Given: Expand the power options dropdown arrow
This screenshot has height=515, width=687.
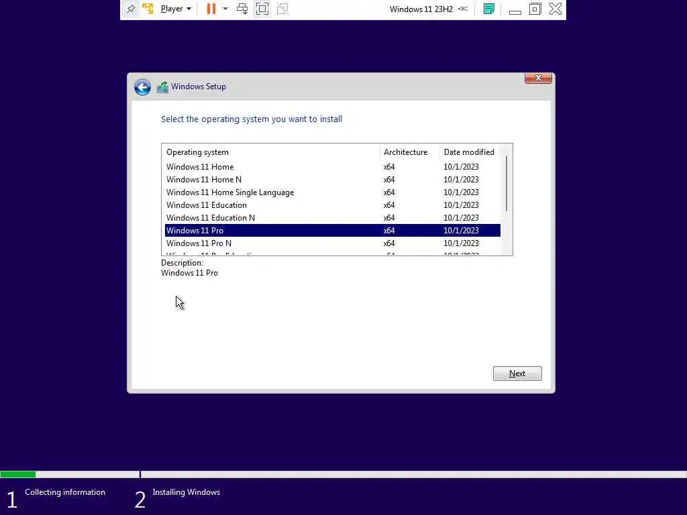Looking at the screenshot, I should (225, 9).
